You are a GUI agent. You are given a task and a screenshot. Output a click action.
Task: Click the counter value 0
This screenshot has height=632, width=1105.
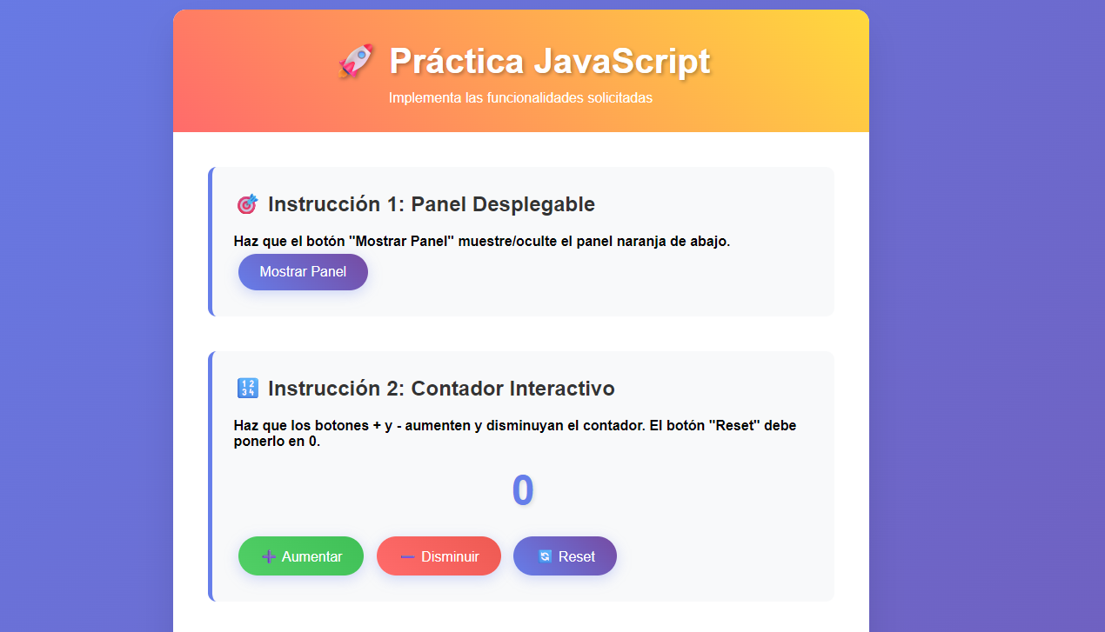522,490
